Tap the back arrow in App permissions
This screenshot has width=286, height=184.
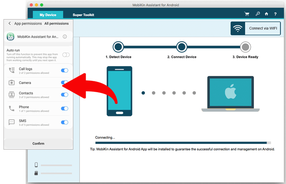pos(10,23)
